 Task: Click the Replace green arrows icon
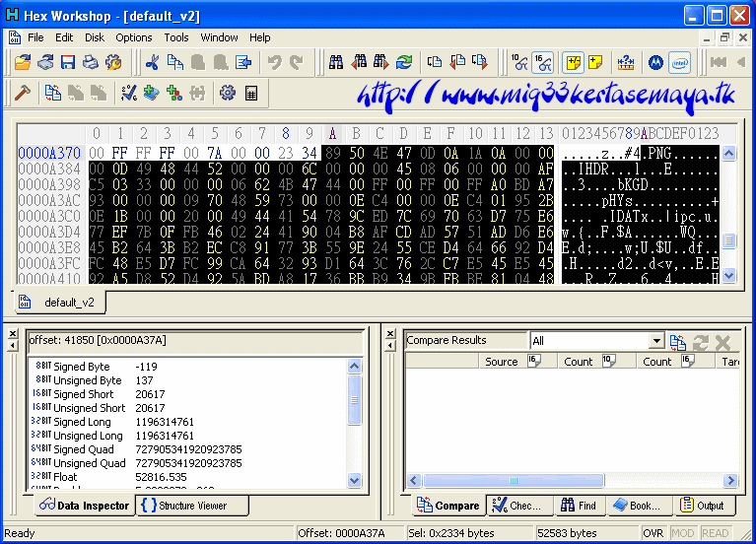[x=404, y=62]
